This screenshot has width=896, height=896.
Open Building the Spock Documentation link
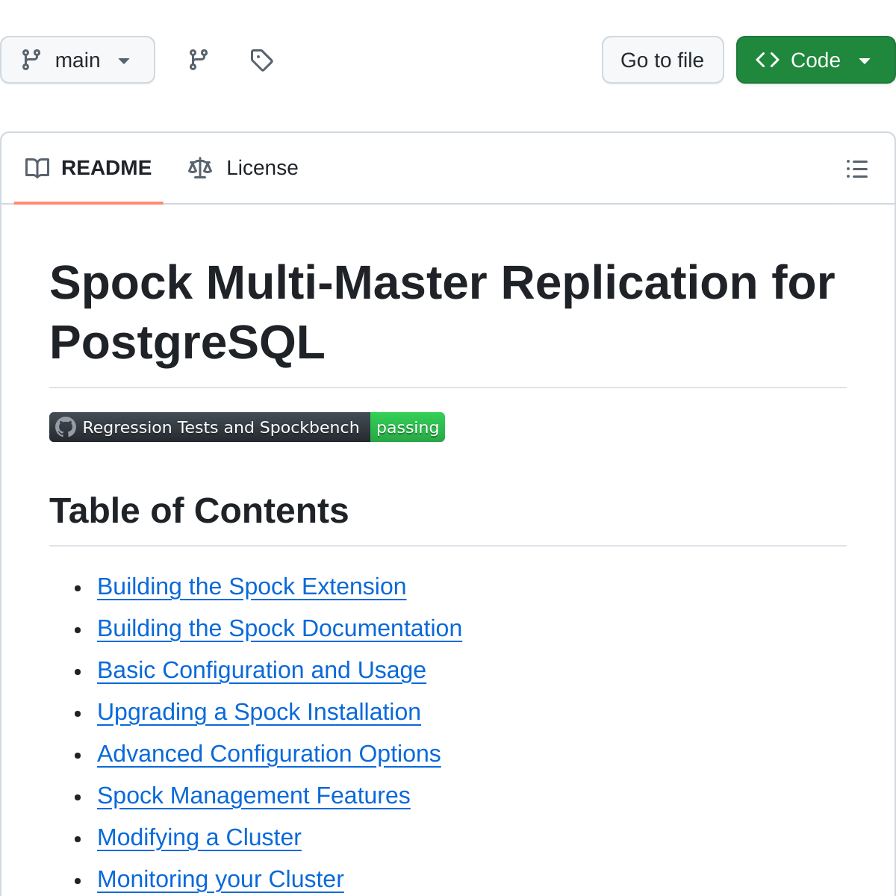tap(279, 629)
